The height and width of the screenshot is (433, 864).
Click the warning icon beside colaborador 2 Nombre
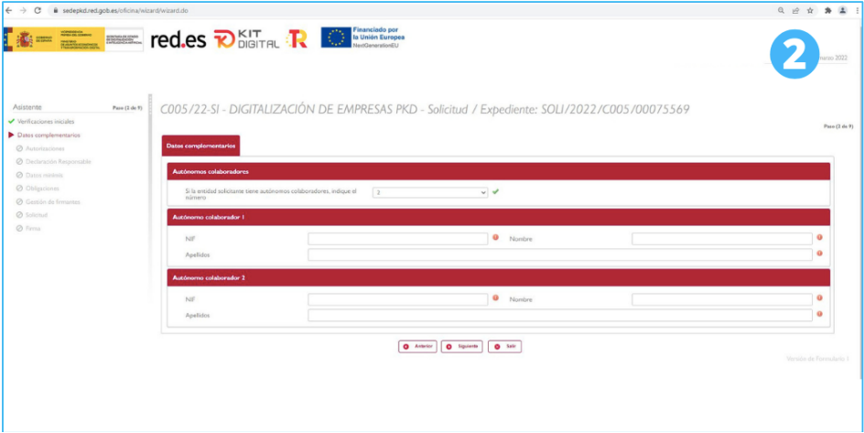[819, 298]
